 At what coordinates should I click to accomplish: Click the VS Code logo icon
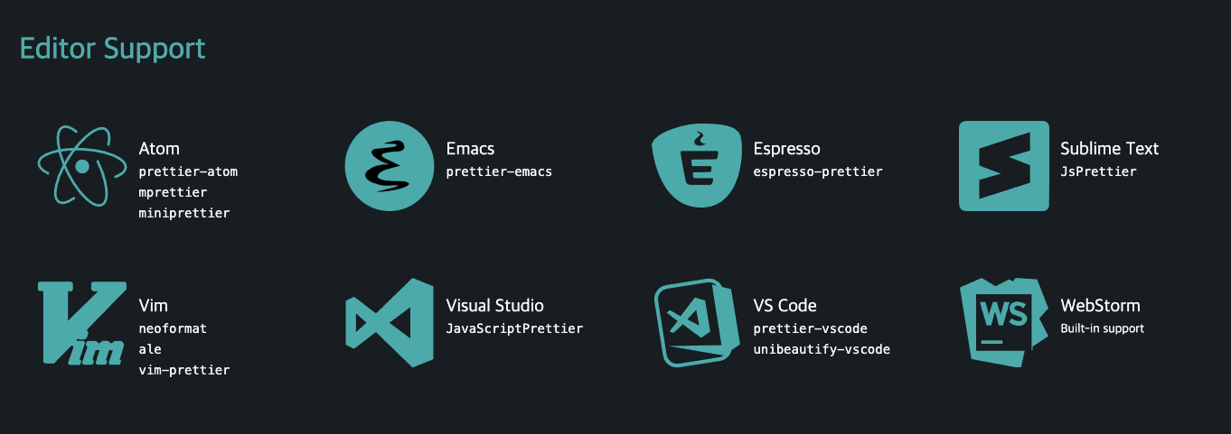coord(697,323)
